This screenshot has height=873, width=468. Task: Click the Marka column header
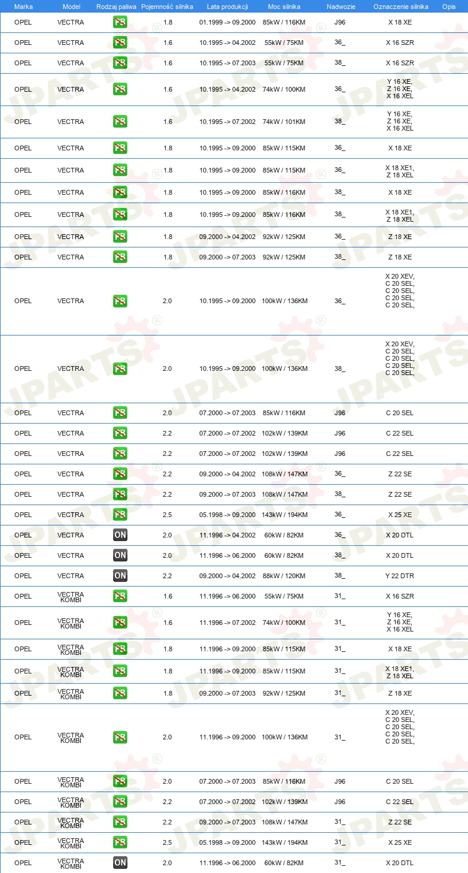click(23, 7)
